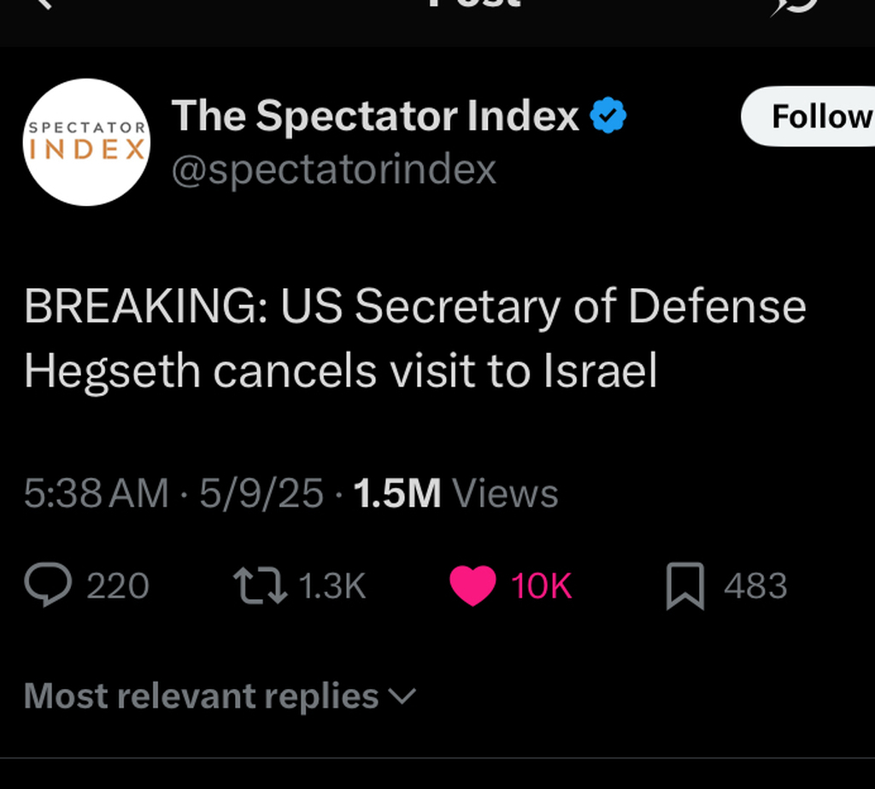Click the 483 bookmarks count
Image resolution: width=875 pixels, height=789 pixels.
click(x=755, y=586)
